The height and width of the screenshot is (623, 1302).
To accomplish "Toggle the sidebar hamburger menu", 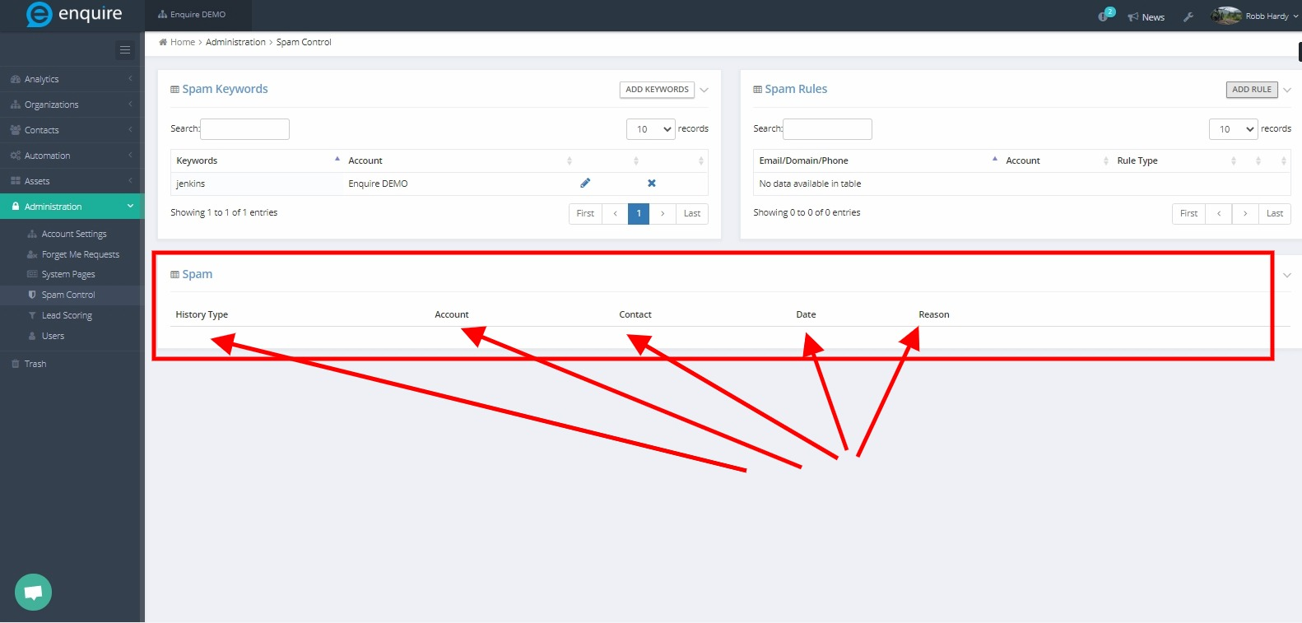I will [x=125, y=50].
